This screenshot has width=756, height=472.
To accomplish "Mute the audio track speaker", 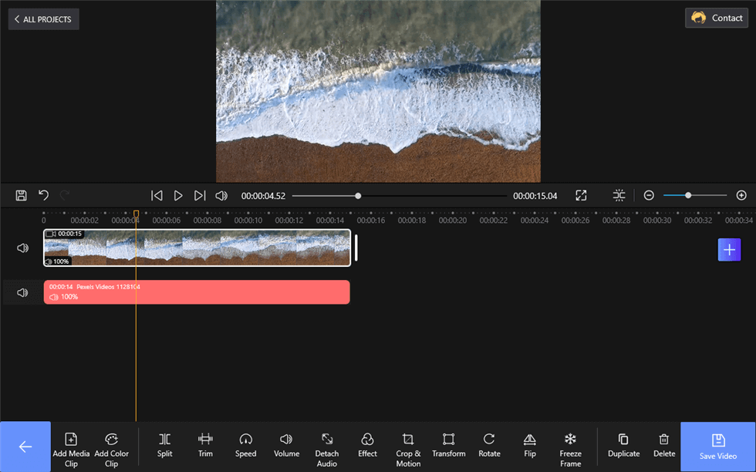I will (x=22, y=292).
